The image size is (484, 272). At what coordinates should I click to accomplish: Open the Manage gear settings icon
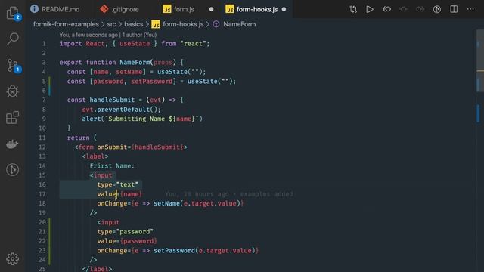[13, 258]
